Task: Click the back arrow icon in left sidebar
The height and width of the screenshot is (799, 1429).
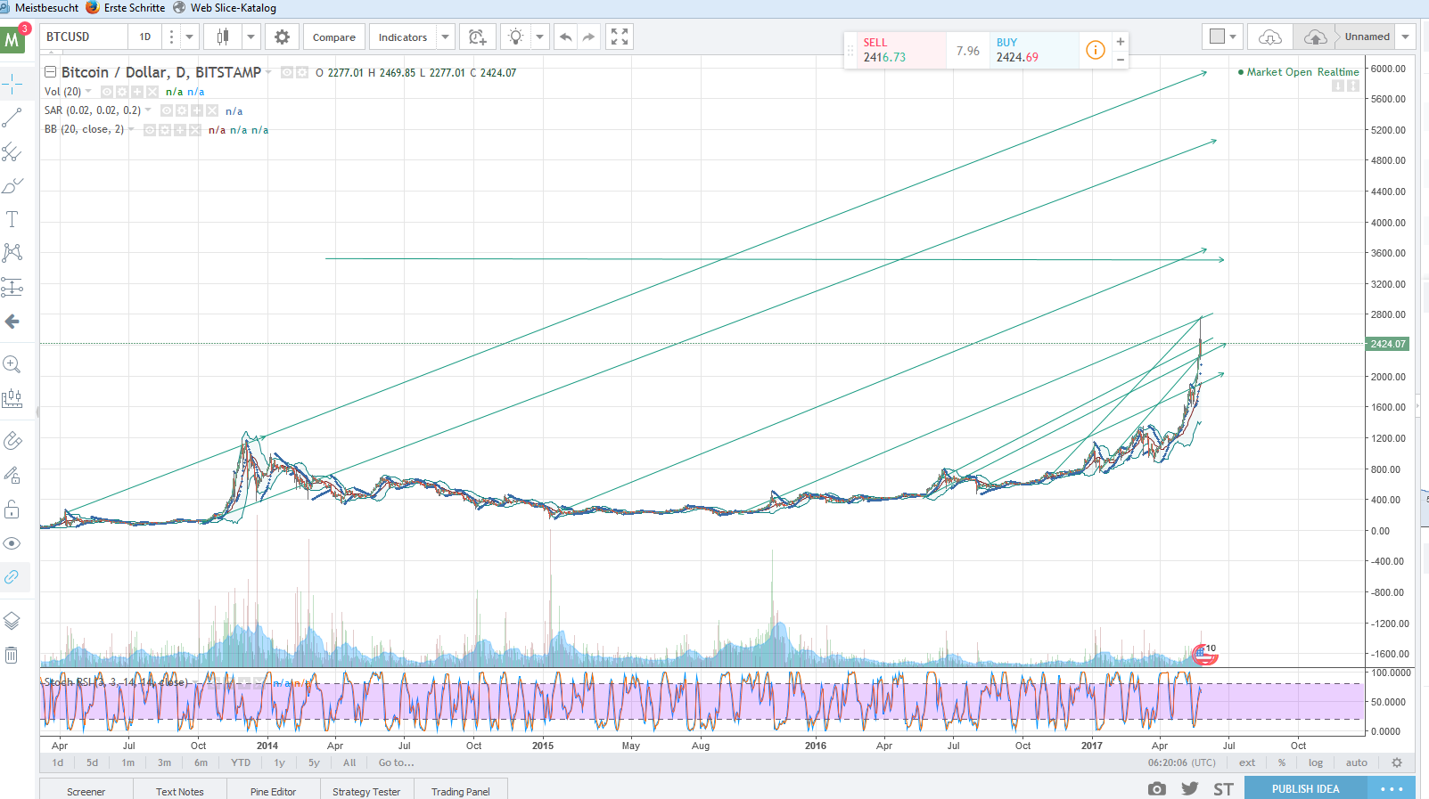Action: [12, 322]
